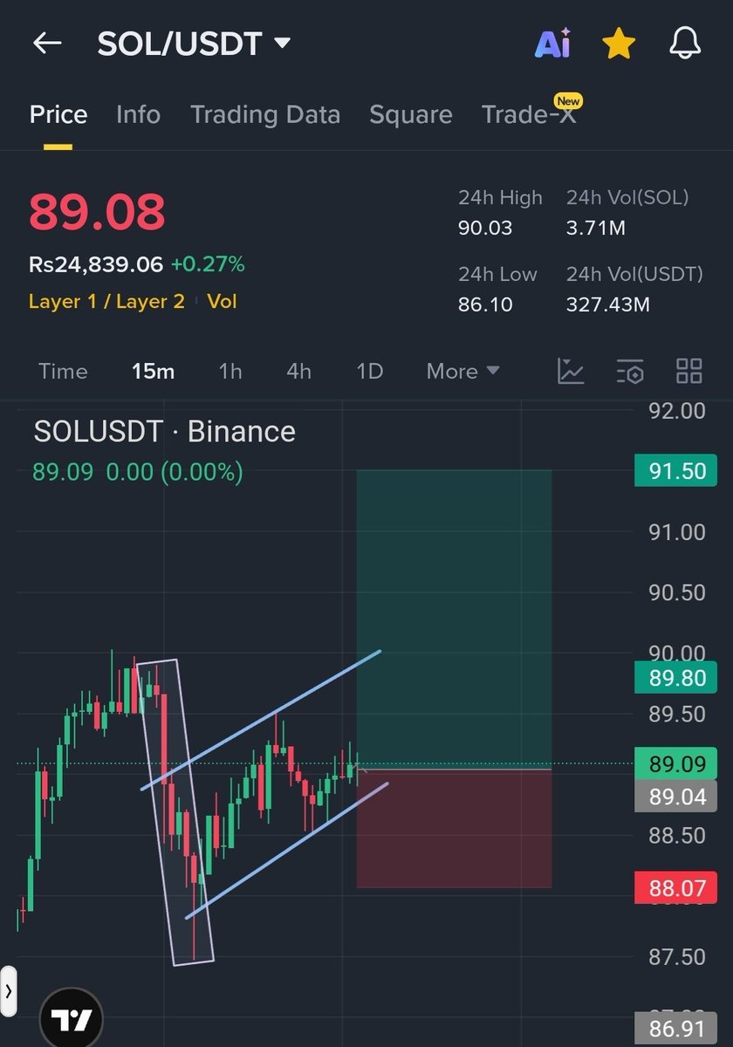Click the 88.07 stop-loss price label
This screenshot has width=733, height=1047.
676,889
